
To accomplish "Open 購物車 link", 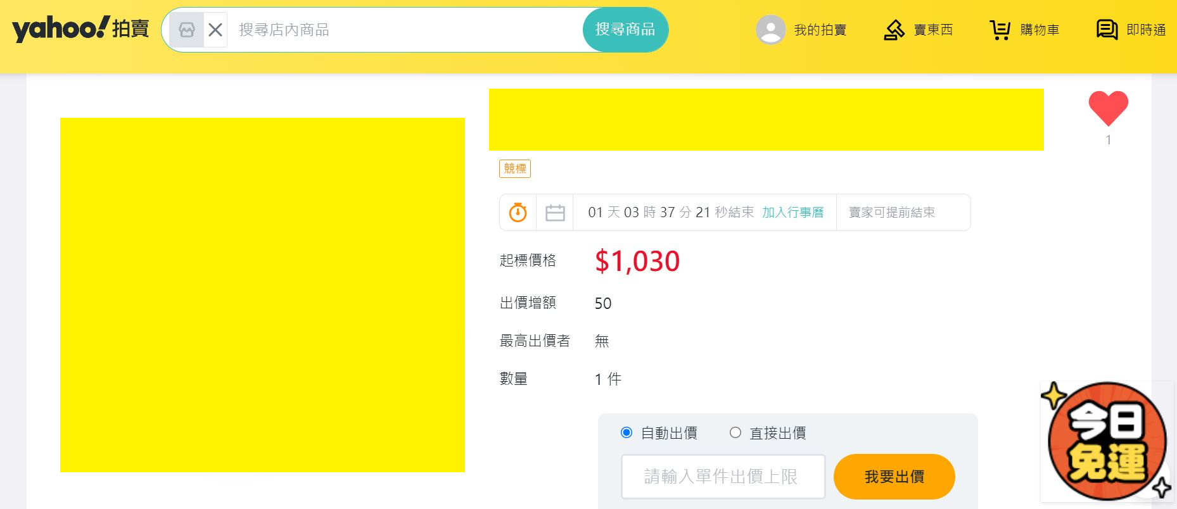I will click(x=1040, y=30).
